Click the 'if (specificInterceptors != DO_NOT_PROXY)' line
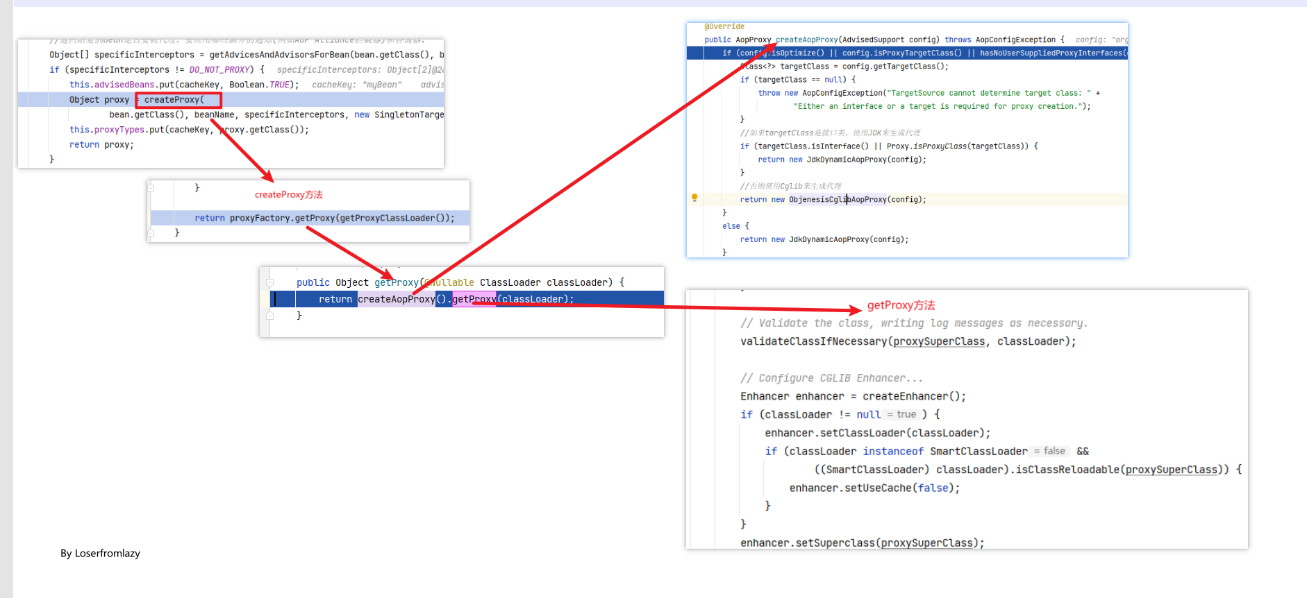Viewport: 1307px width, 598px height. (157, 69)
